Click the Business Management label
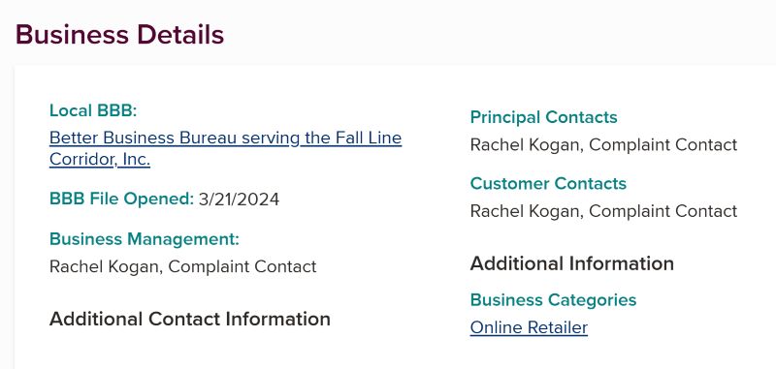 click(145, 239)
